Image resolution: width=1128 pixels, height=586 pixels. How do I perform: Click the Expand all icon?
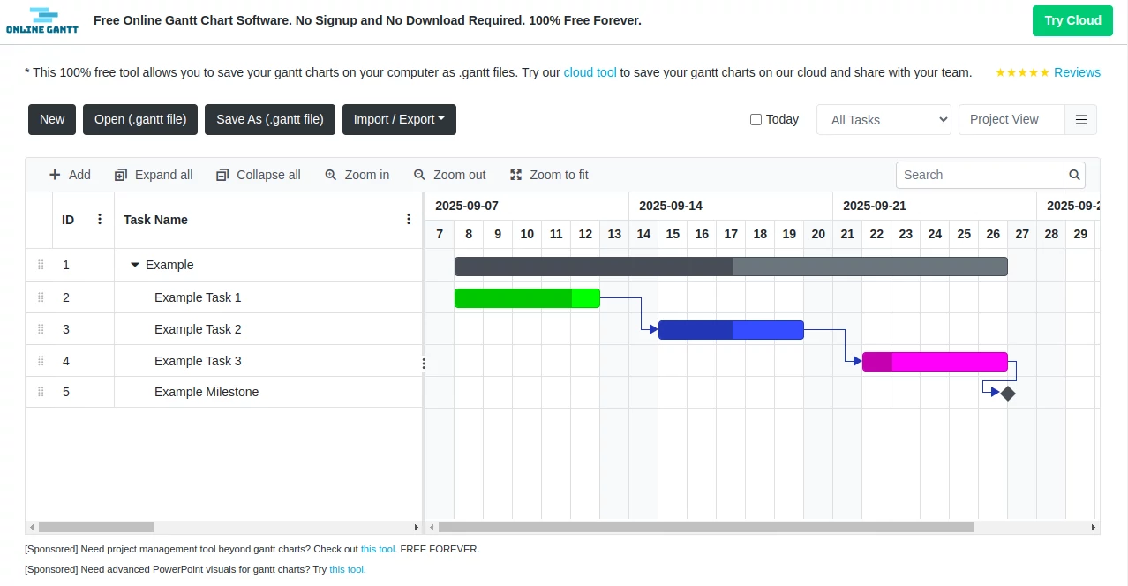pos(120,174)
